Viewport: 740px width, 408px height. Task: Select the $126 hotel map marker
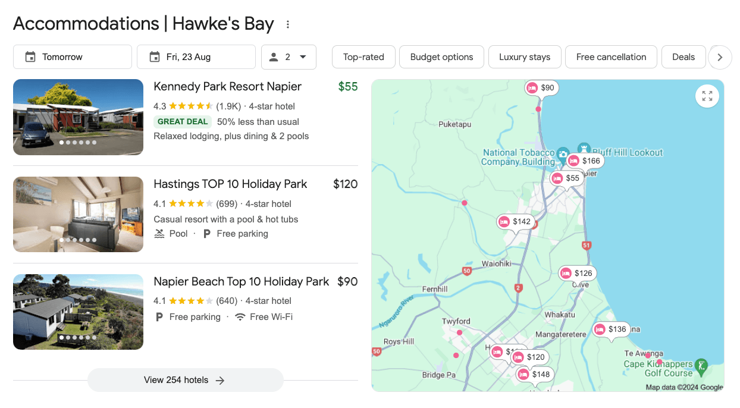click(576, 274)
